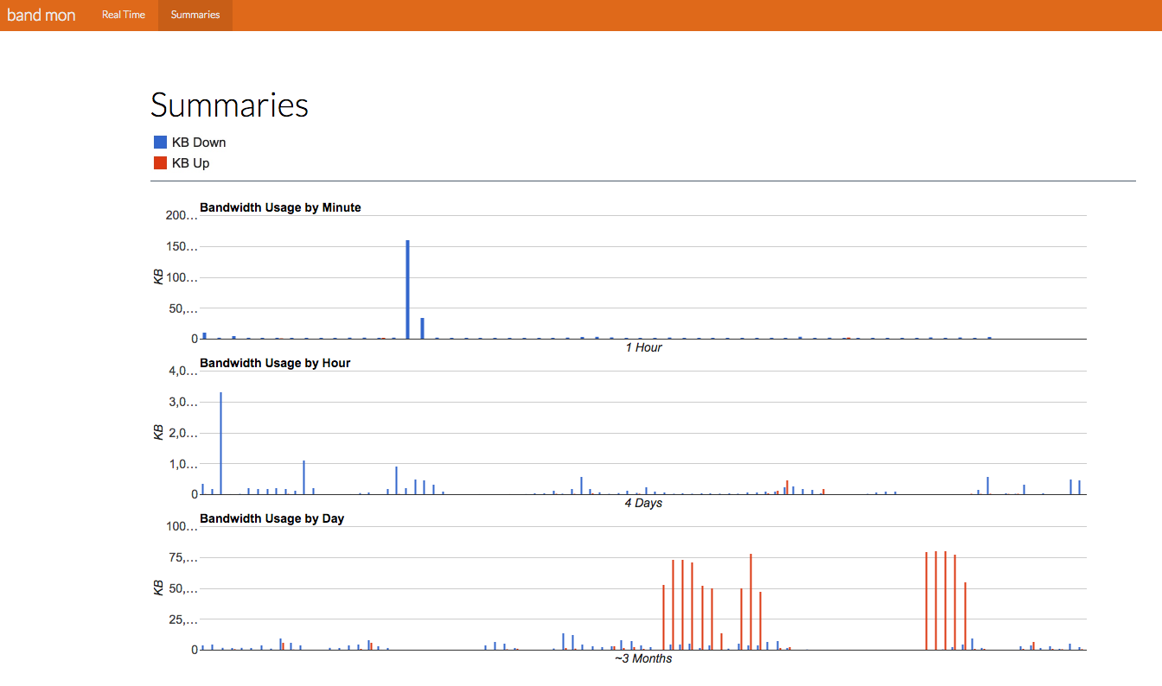The height and width of the screenshot is (686, 1162).
Task: Click the KB Up legend label
Action: click(x=191, y=163)
